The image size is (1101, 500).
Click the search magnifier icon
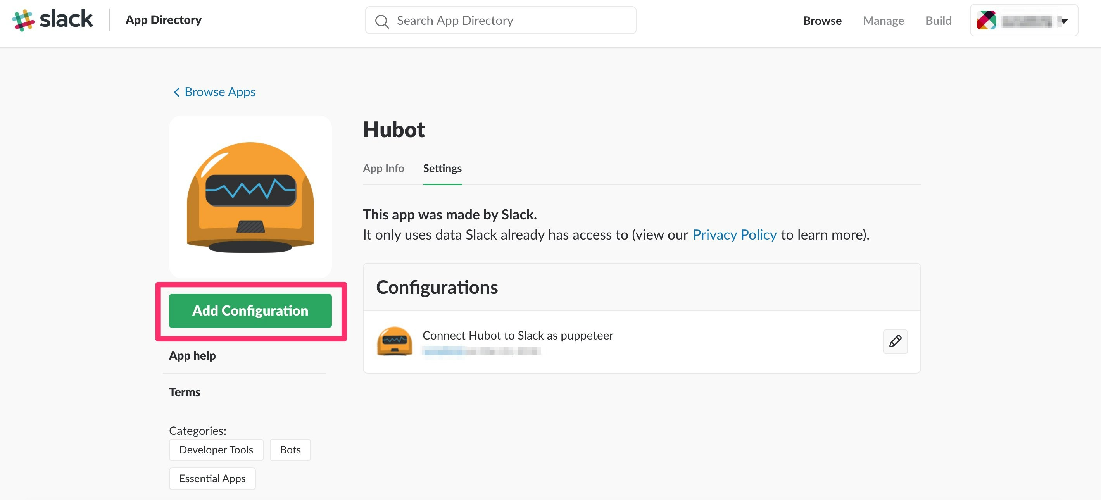pos(382,21)
